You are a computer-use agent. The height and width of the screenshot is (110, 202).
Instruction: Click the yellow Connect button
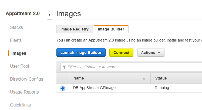click(x=121, y=53)
